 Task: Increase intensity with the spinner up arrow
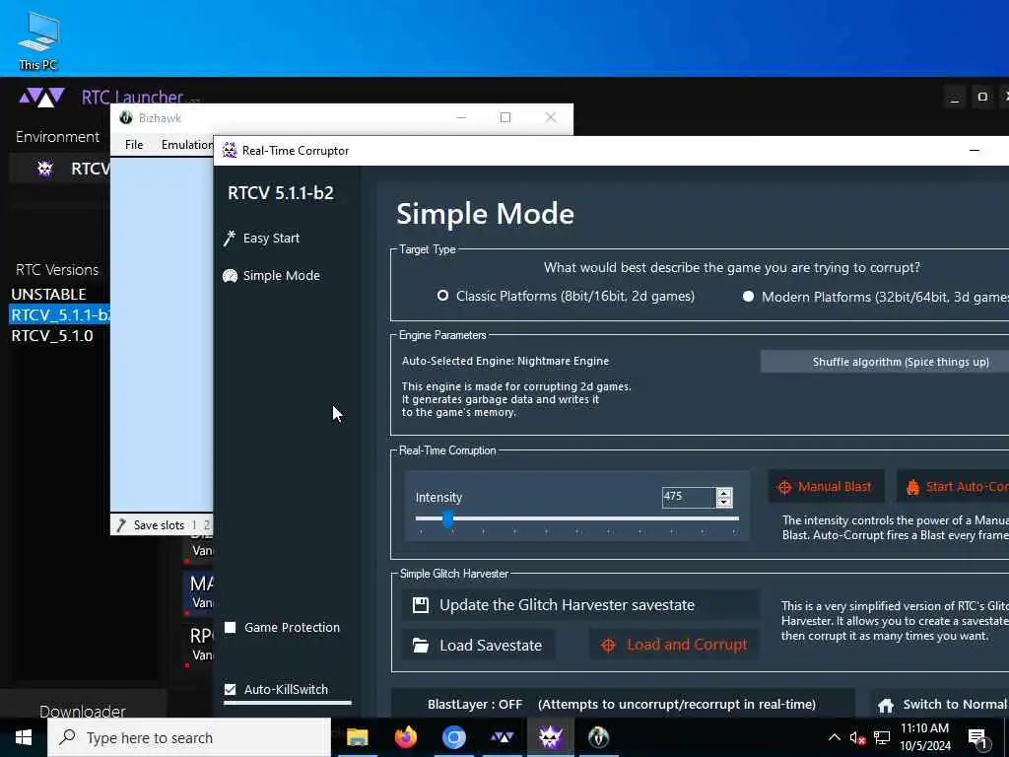click(724, 493)
